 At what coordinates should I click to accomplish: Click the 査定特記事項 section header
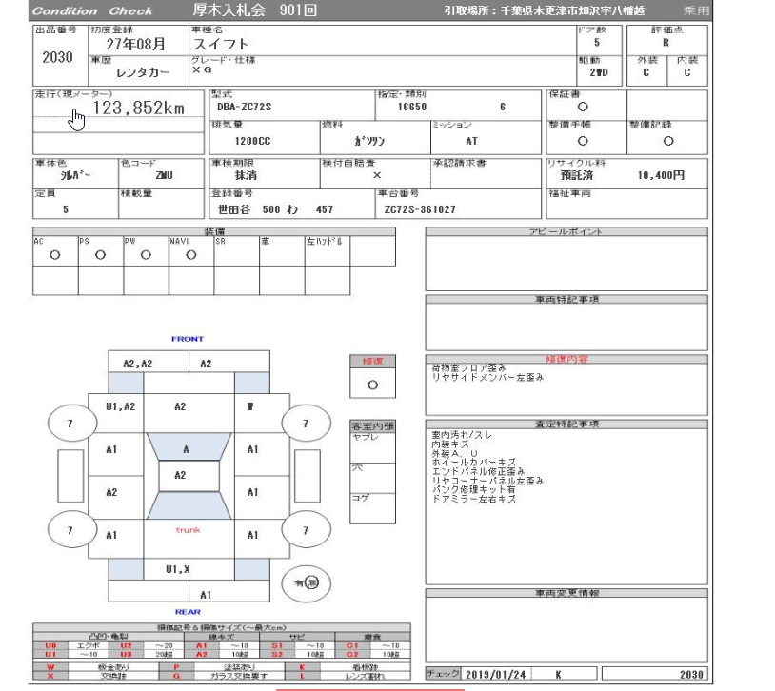[566, 424]
